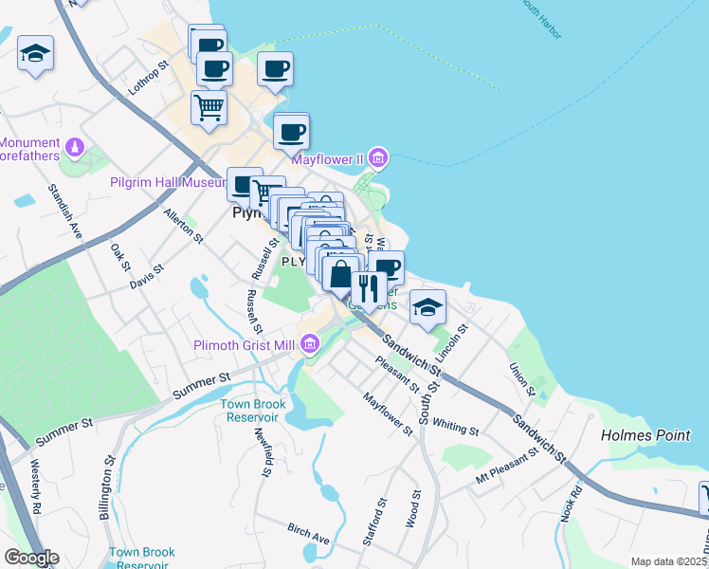This screenshot has height=569, width=709.
Task: Click the fork and knife restaurant marker
Action: pyautogui.click(x=369, y=289)
